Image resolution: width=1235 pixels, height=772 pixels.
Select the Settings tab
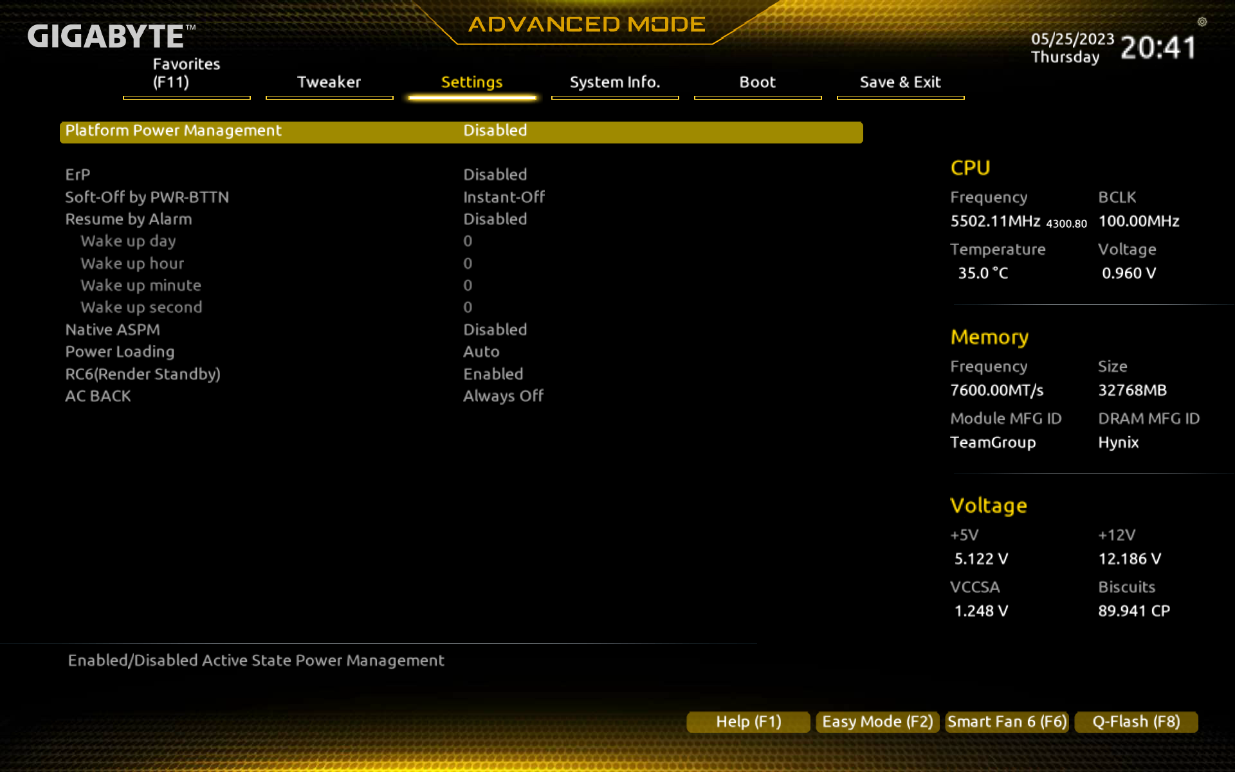pos(471,82)
